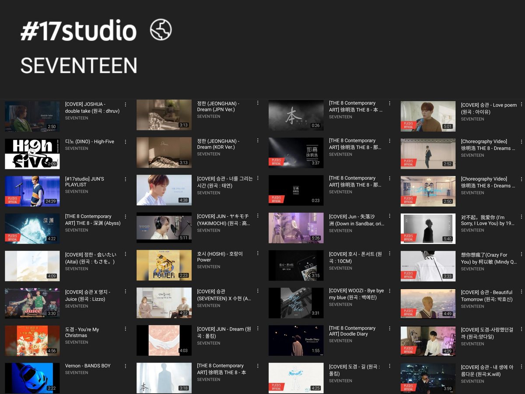Open options menu for JUN Dream cover
The height and width of the screenshot is (394, 525).
pos(258,329)
